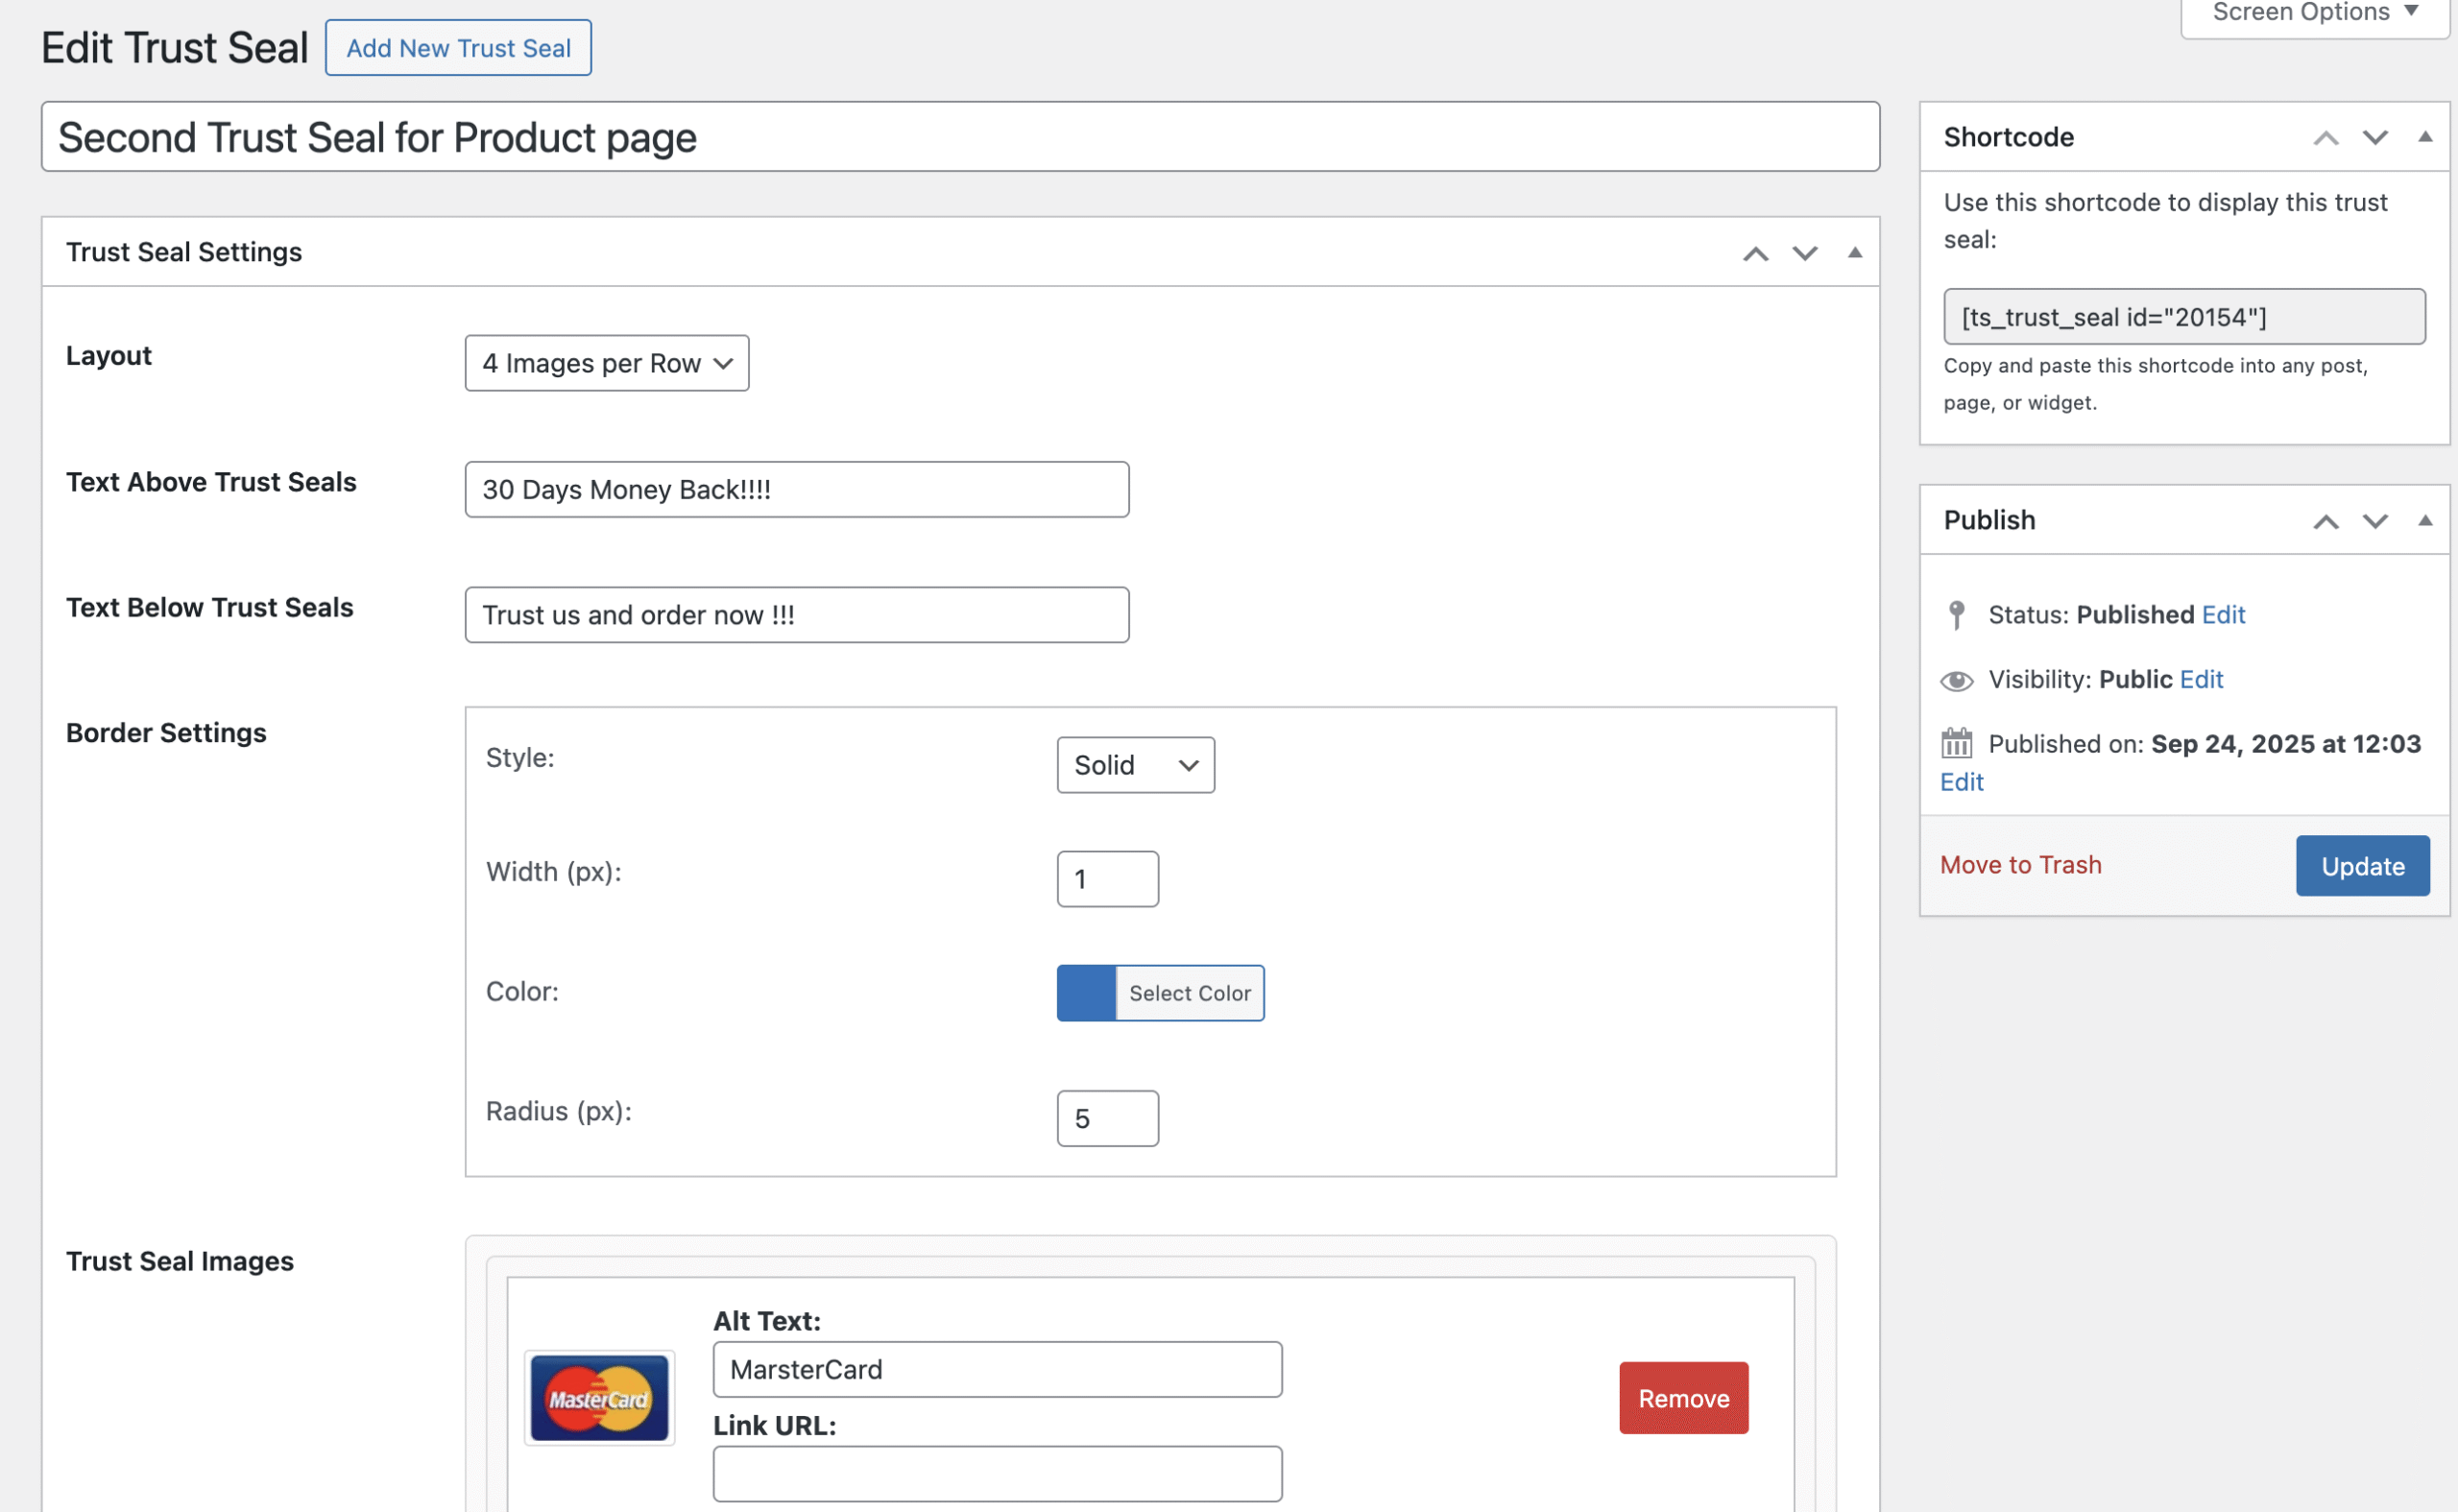Click Move to Trash link

[x=2020, y=865]
